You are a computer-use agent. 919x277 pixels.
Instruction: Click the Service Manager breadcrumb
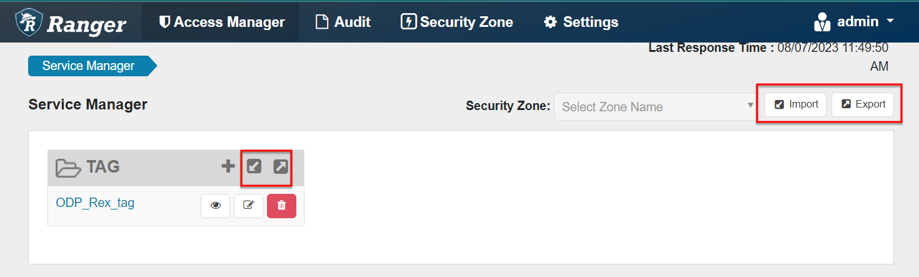click(x=88, y=66)
